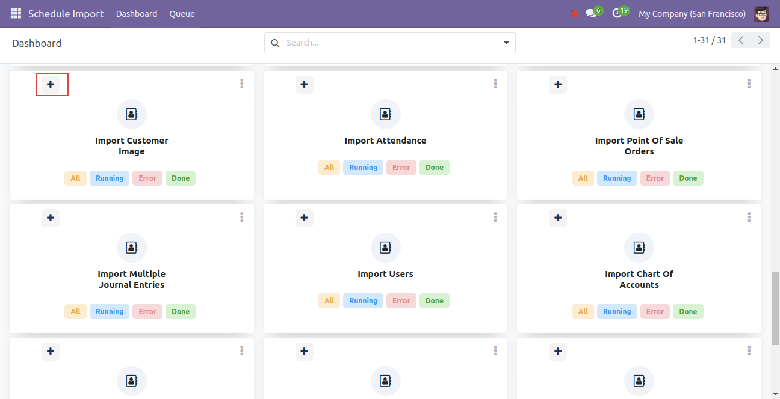Image resolution: width=780 pixels, height=399 pixels.
Task: Click the Import Chart Of Accounts title
Action: [x=639, y=279]
